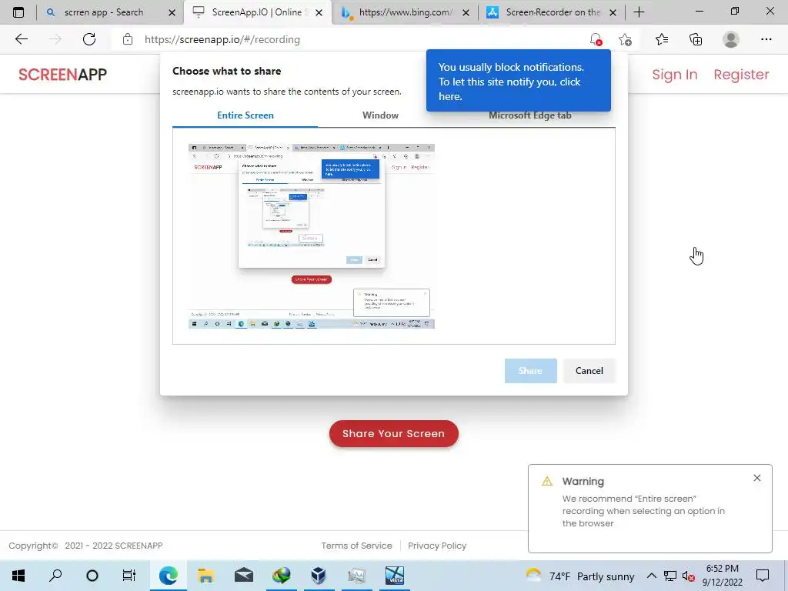Click the Microsoft Edge taskbar icon
Image resolution: width=788 pixels, height=591 pixels.
168,576
